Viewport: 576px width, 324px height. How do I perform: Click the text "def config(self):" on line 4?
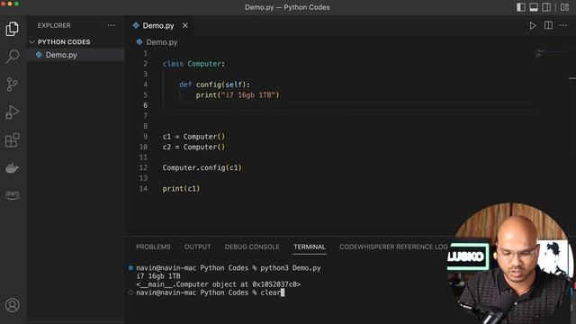214,85
